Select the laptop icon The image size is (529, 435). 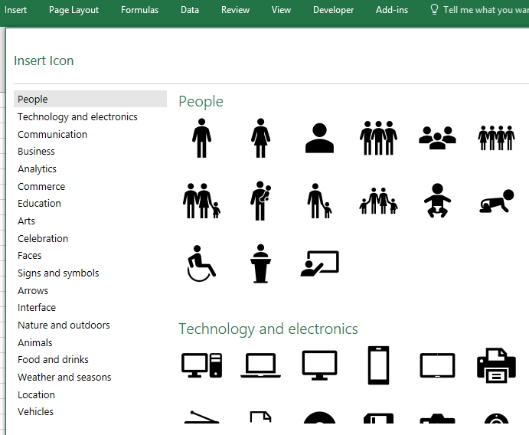[261, 365]
